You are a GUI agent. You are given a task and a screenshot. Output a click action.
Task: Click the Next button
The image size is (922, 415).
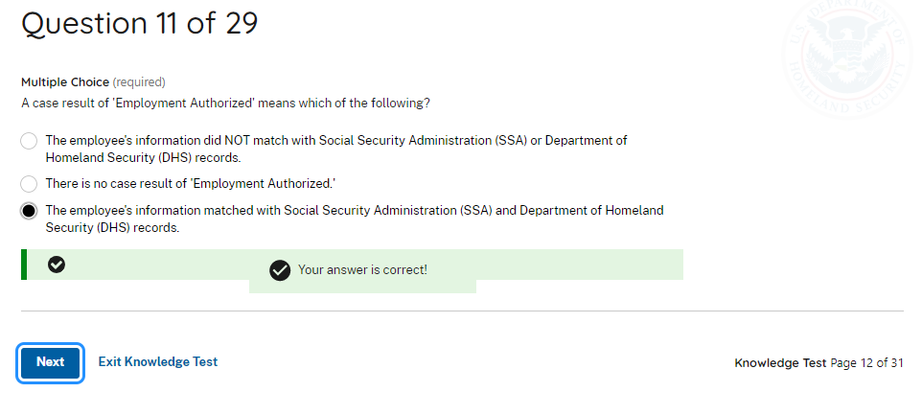[50, 362]
